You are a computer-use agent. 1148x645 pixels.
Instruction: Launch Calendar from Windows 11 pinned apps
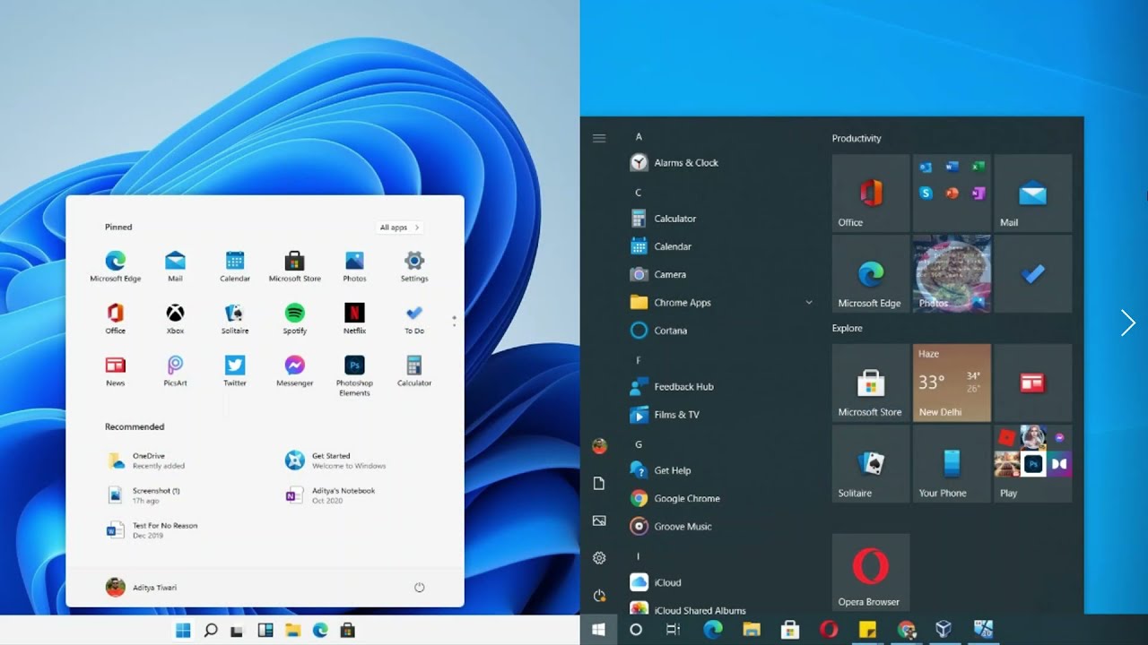[x=235, y=266]
